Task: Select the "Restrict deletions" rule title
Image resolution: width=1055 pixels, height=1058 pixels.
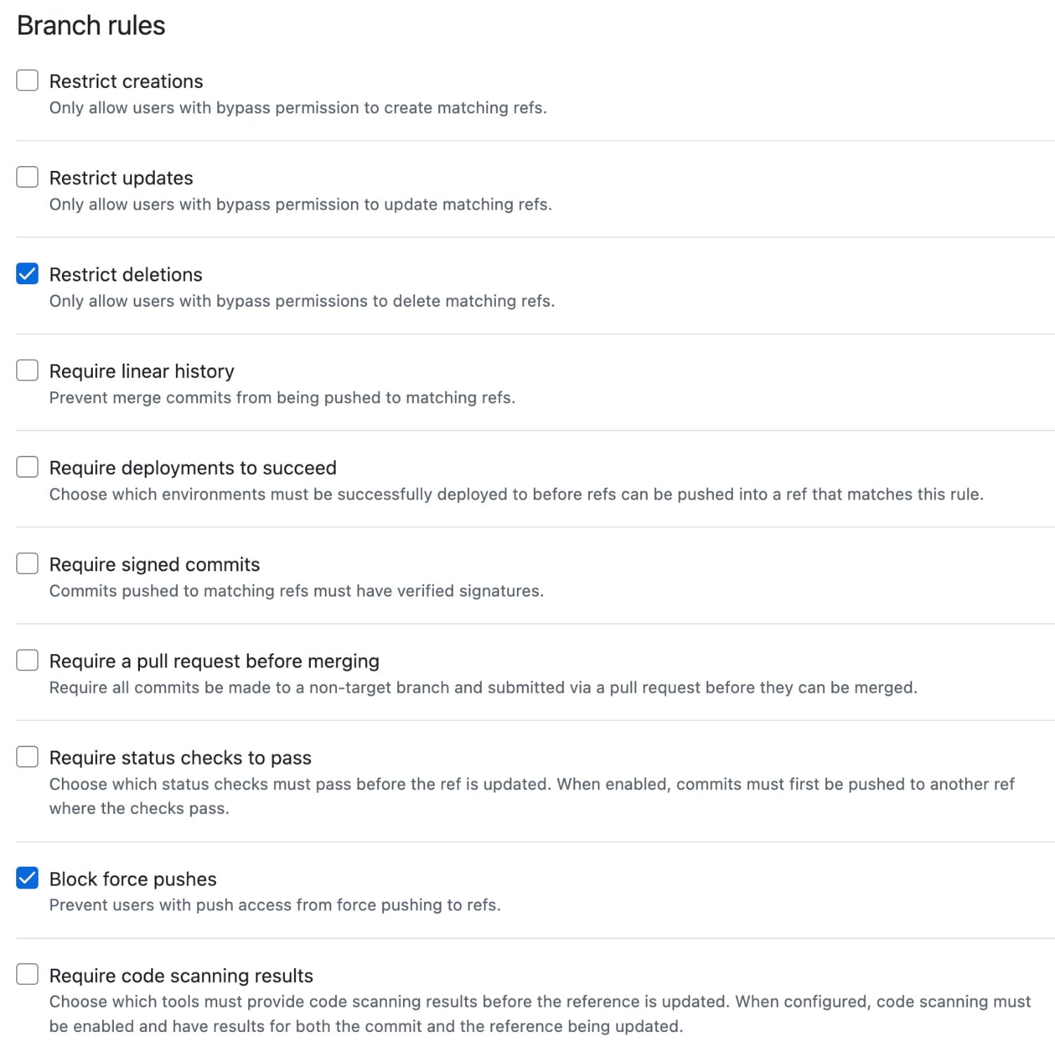Action: coord(126,274)
